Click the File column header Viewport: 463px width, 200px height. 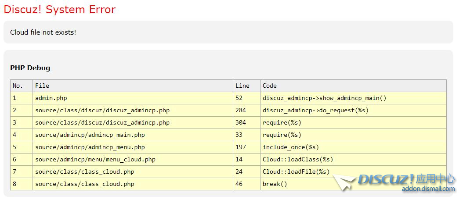pyautogui.click(x=42, y=86)
